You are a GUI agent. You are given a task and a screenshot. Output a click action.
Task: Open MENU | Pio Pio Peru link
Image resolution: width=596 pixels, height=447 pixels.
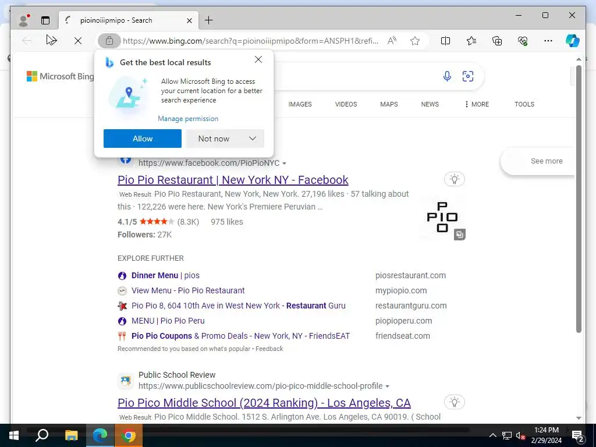pos(168,321)
